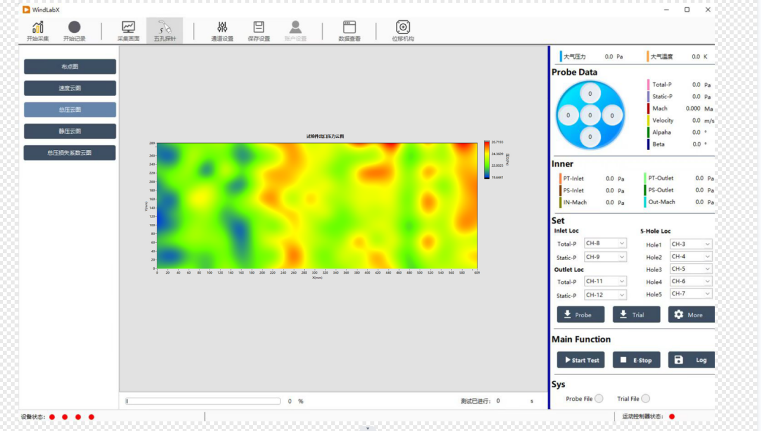
Task: Select the Trial File radio button
Action: pyautogui.click(x=645, y=399)
